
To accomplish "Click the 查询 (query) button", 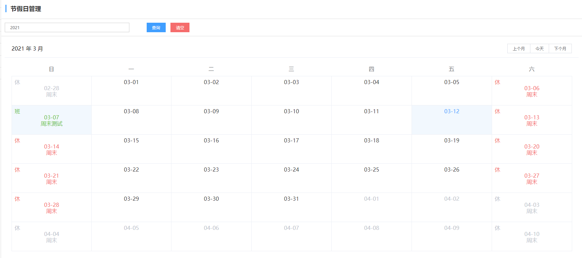I will pos(156,27).
